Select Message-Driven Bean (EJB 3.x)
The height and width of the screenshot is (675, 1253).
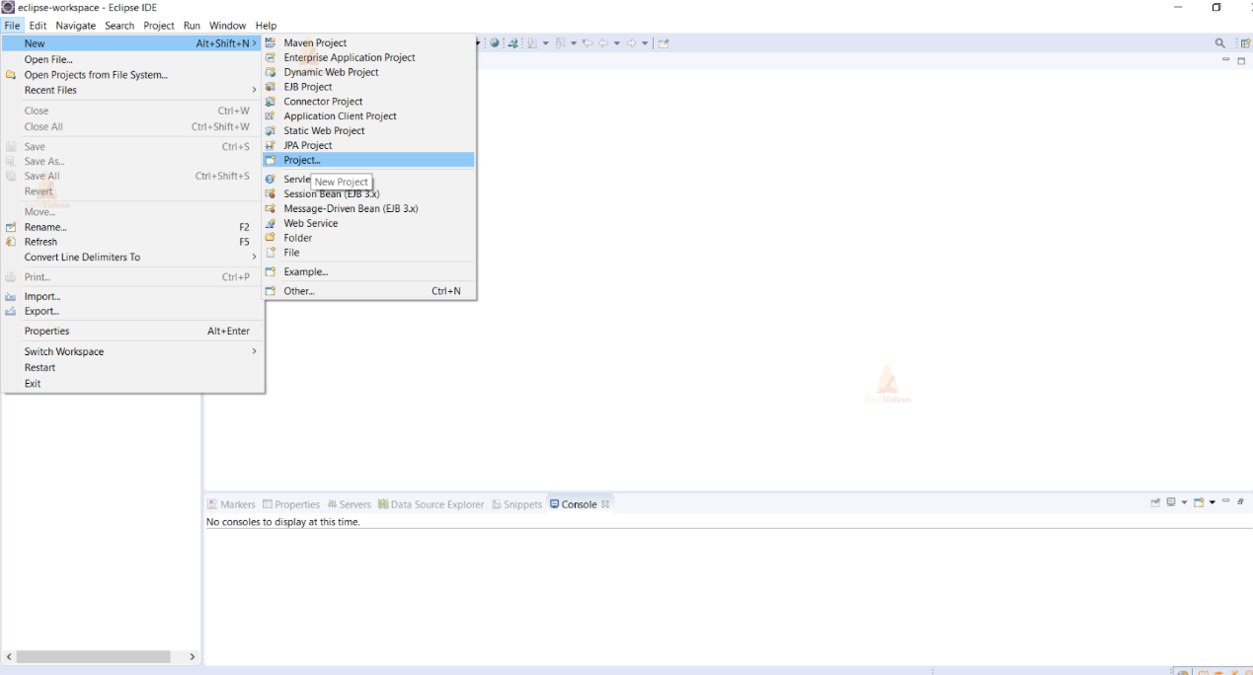(368, 208)
